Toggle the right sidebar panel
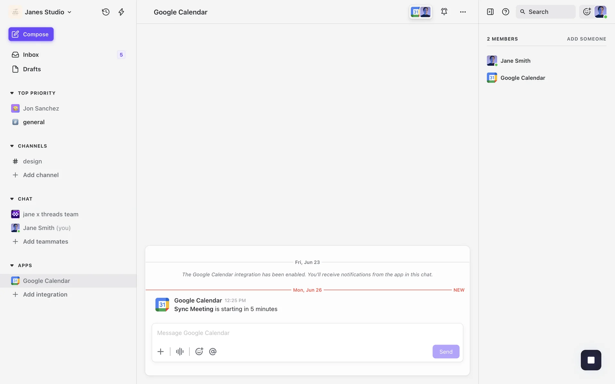615x384 pixels. click(490, 12)
